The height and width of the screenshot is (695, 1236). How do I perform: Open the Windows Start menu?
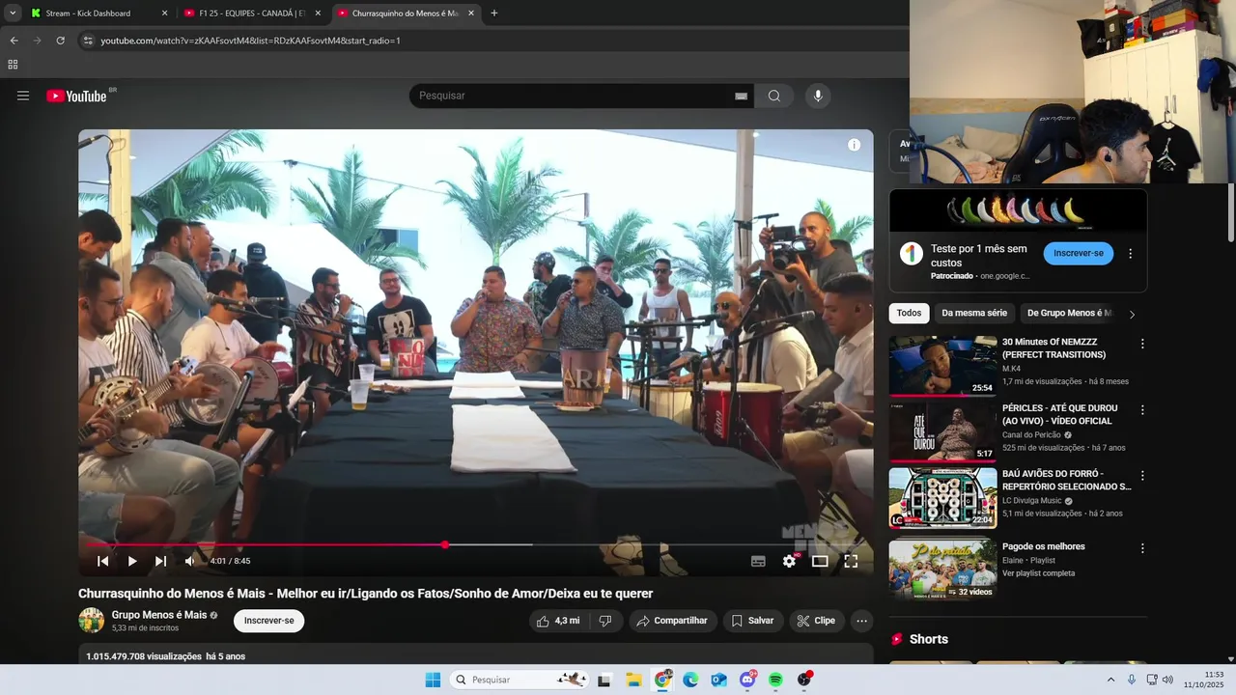pyautogui.click(x=433, y=680)
